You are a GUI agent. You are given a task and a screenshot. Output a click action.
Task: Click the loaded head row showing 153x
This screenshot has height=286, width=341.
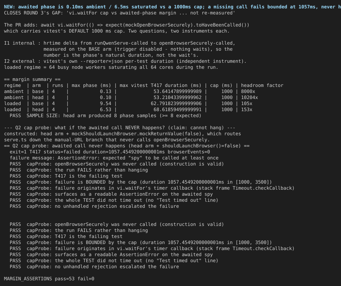click(128, 110)
